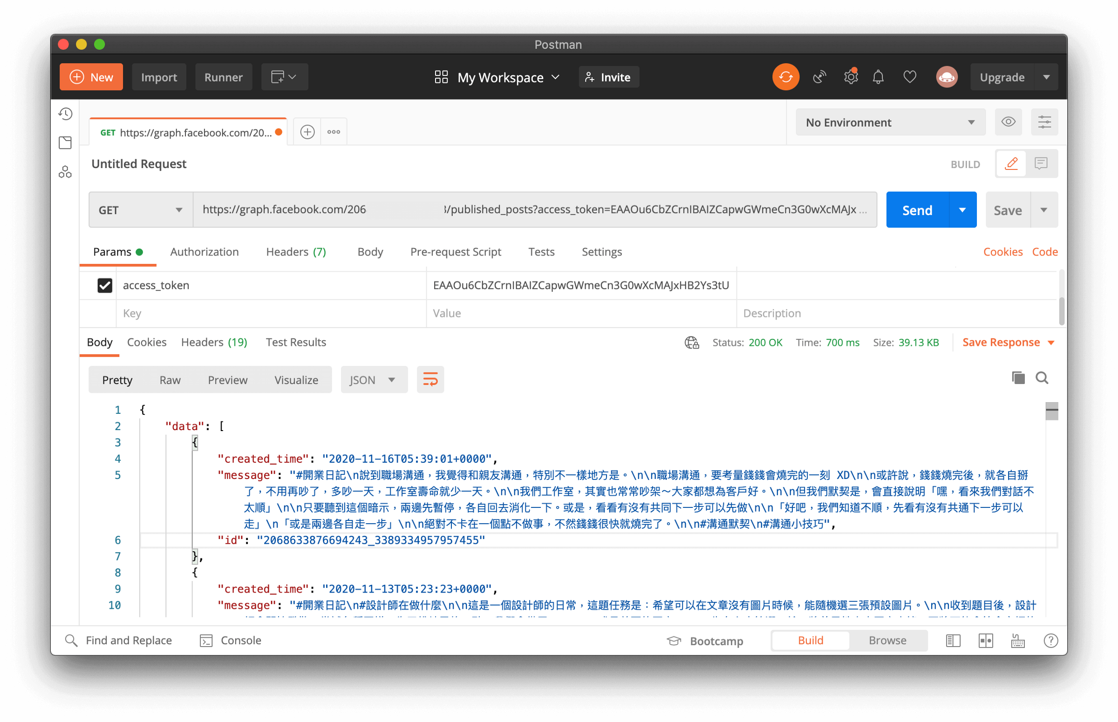Viewport: 1118px width, 722px height.
Task: Open Find and Replace
Action: click(x=118, y=641)
